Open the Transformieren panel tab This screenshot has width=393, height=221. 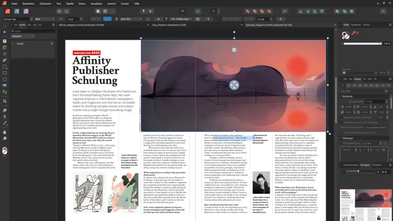(351, 165)
